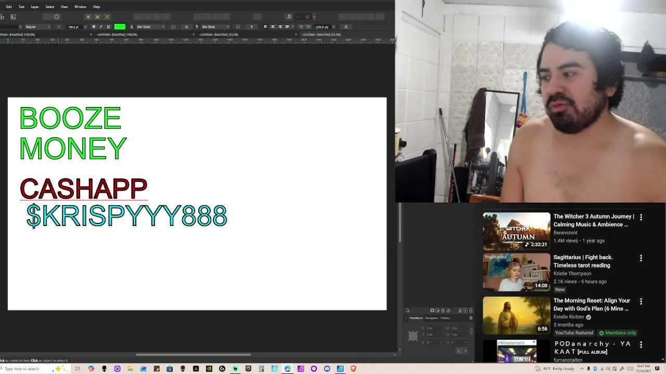Image resolution: width=666 pixels, height=374 pixels.
Task: Open The Morning Reset video link
Action: (x=592, y=304)
